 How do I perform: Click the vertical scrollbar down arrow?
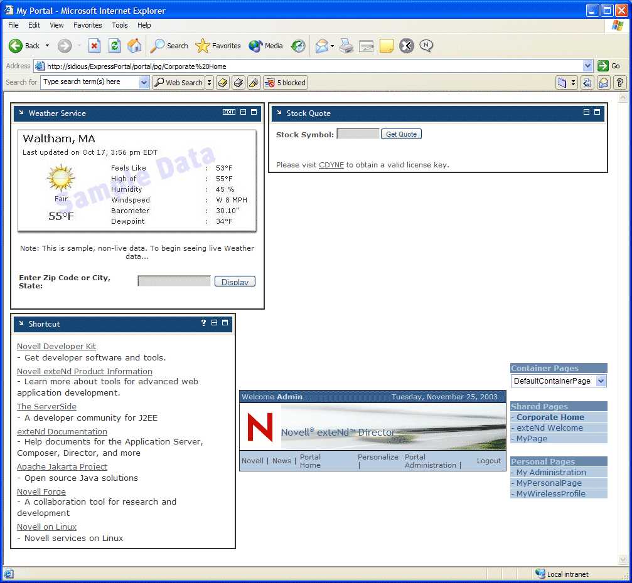[x=623, y=560]
